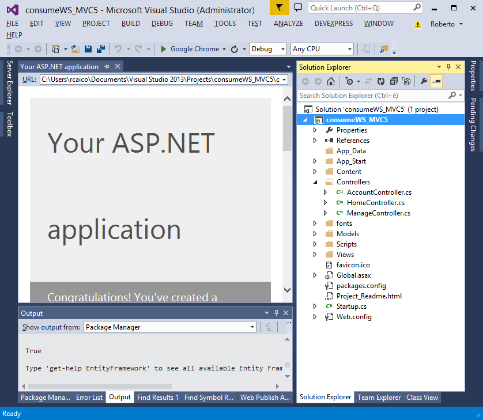Expand the Models folder
Screen dimensions: 483x420
click(315, 234)
